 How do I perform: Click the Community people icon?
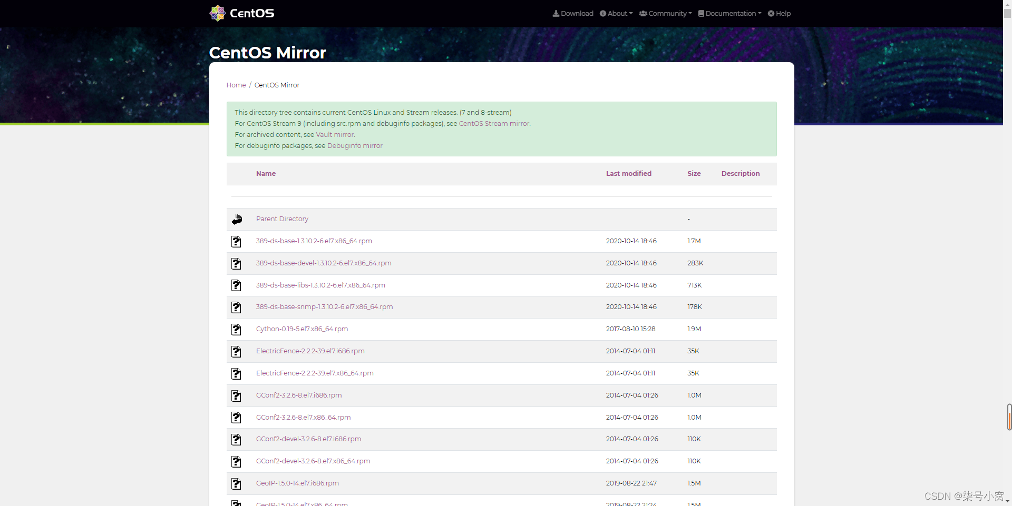click(x=643, y=13)
